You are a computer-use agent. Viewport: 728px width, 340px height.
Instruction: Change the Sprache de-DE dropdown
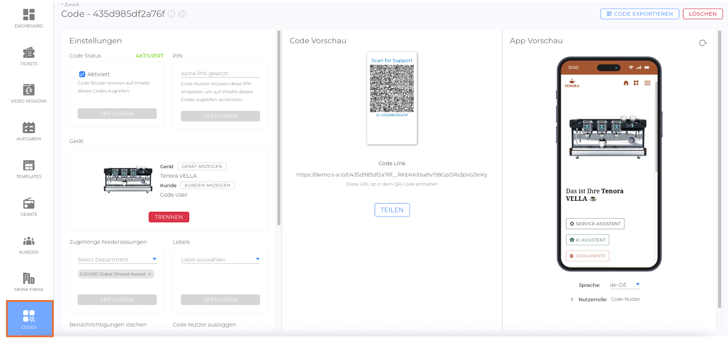[x=624, y=285]
